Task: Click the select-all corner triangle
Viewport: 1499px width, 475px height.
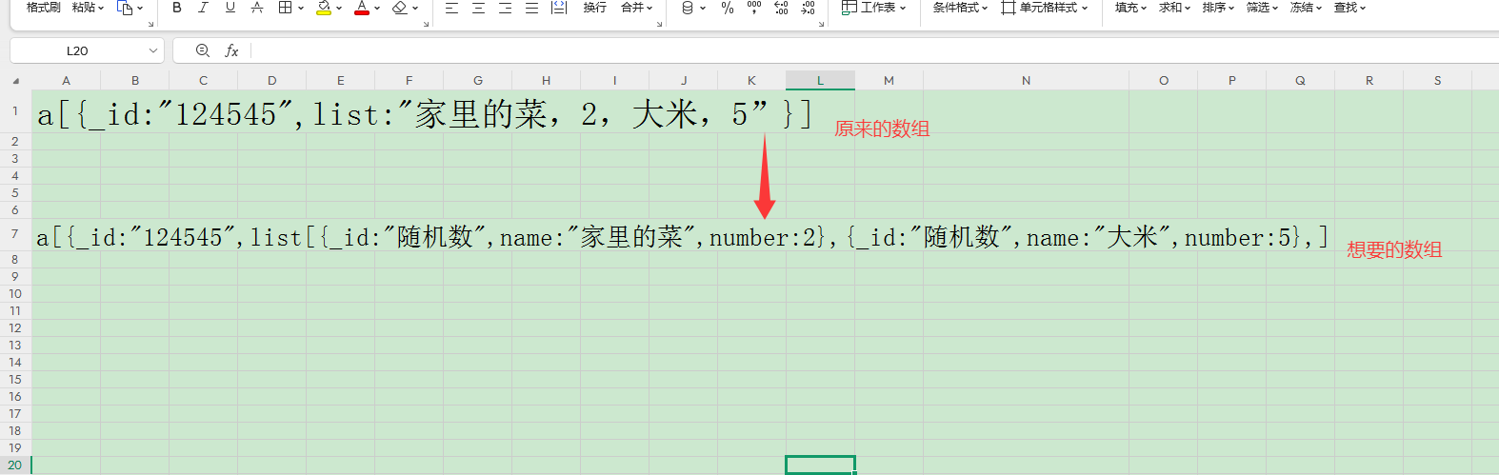Action: point(15,81)
